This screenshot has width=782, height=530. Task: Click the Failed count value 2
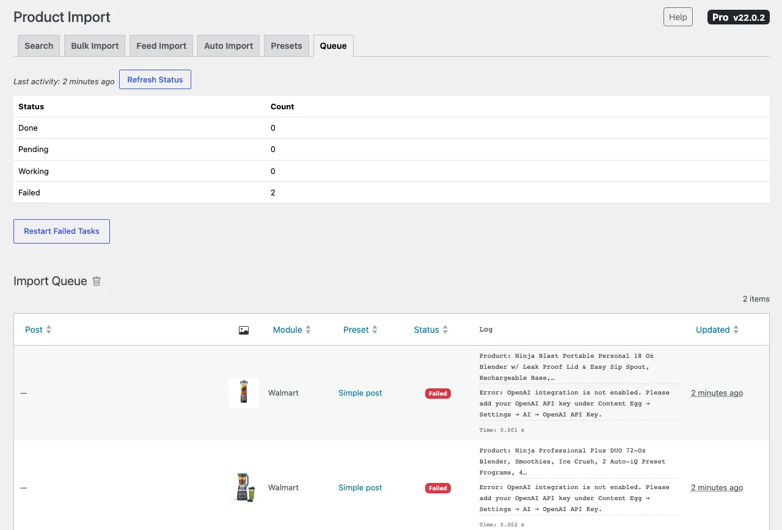(273, 193)
